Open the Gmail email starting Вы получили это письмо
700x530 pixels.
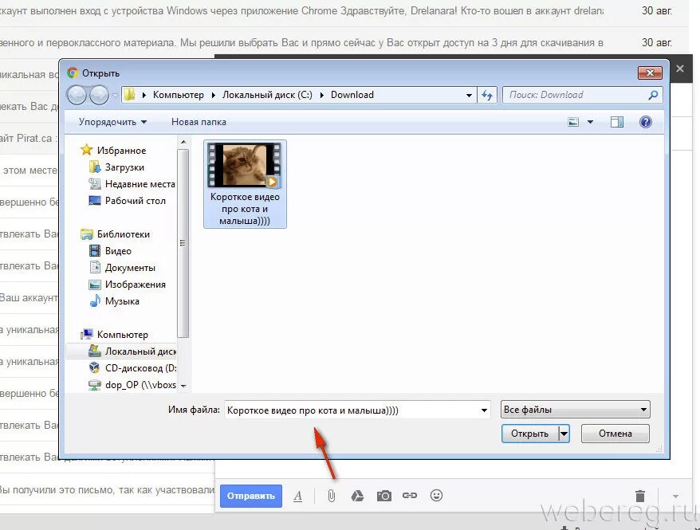(x=107, y=490)
